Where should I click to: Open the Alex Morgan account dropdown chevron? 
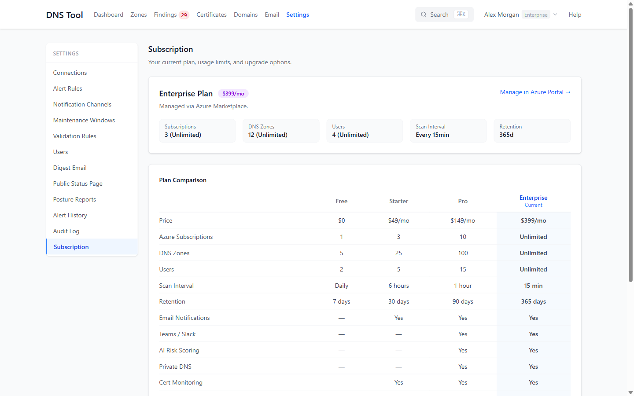556,15
